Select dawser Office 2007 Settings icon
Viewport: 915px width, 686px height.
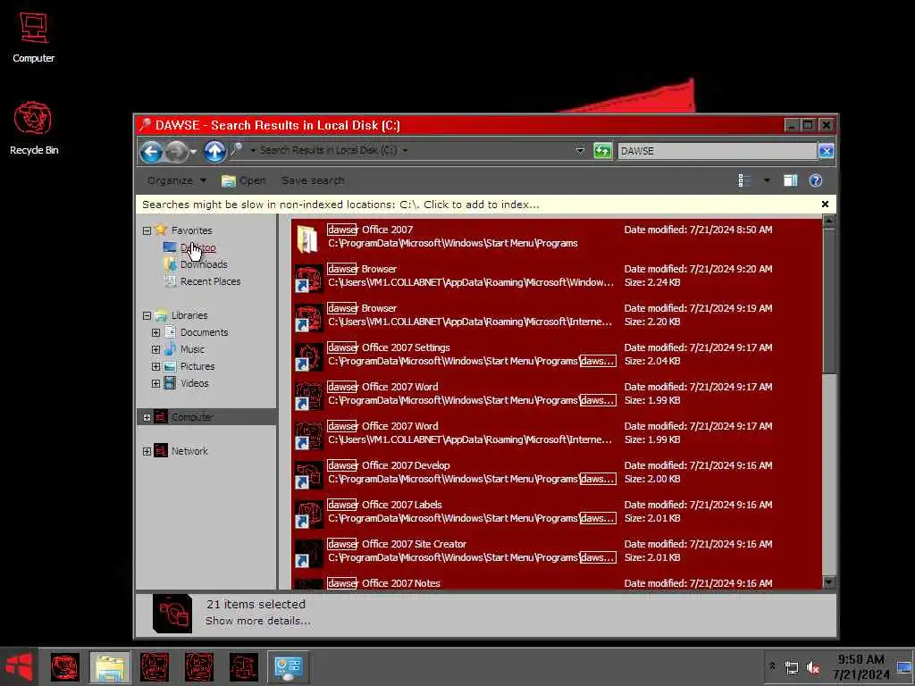308,356
